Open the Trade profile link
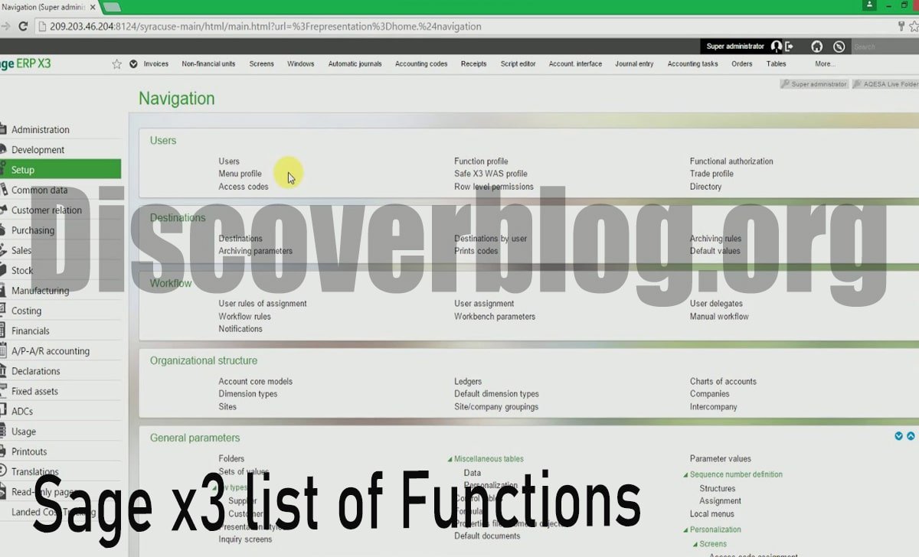This screenshot has height=557, width=919. click(x=711, y=174)
